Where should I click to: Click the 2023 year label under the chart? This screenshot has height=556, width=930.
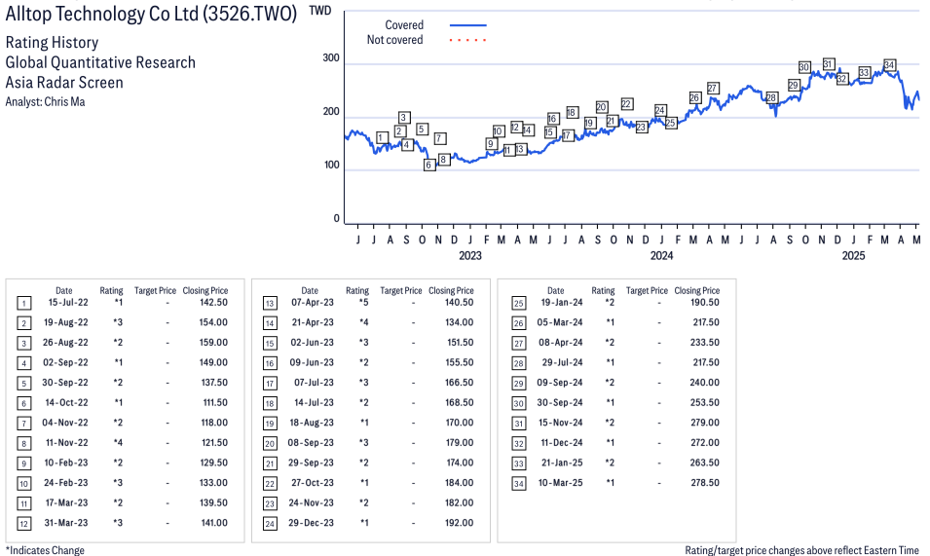470,255
